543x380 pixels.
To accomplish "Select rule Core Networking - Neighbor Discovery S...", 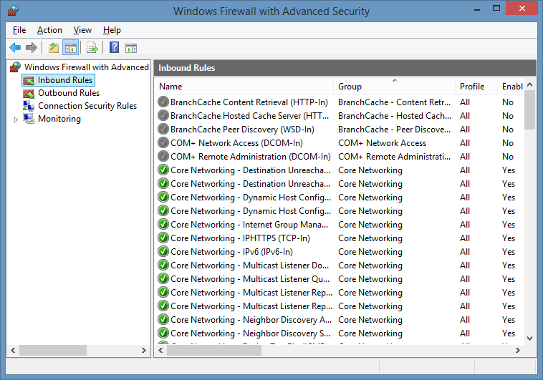I will pos(250,333).
